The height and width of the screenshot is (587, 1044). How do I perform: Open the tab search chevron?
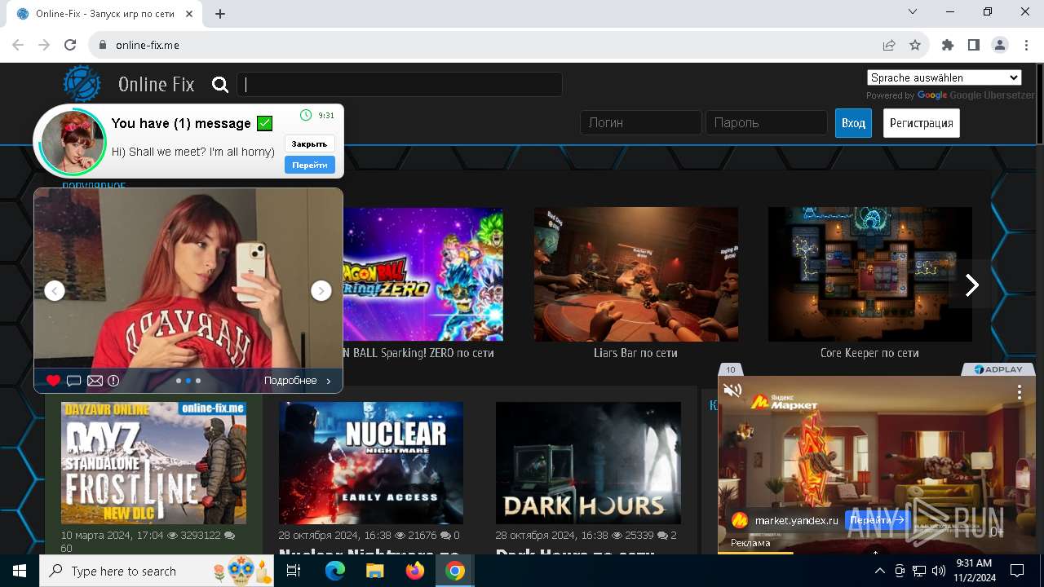[x=913, y=12]
